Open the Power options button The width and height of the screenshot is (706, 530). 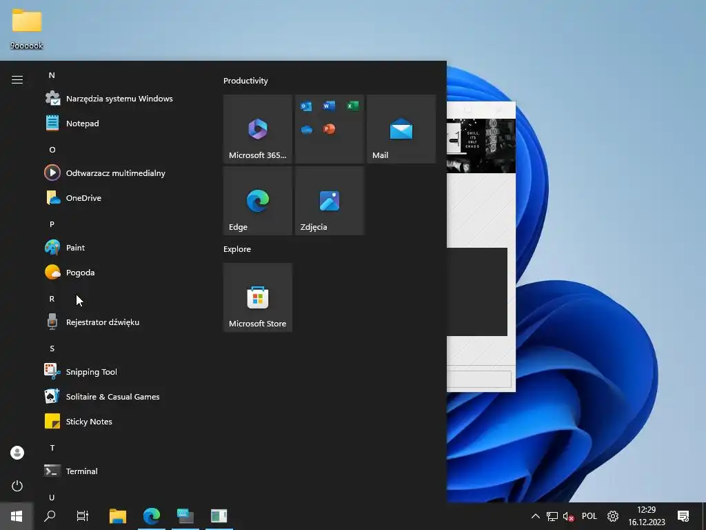pos(17,486)
